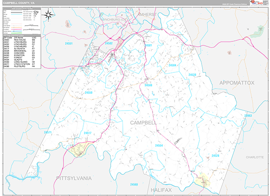Click the LOC column header
The width and height of the screenshot is (270, 196).
34,37
